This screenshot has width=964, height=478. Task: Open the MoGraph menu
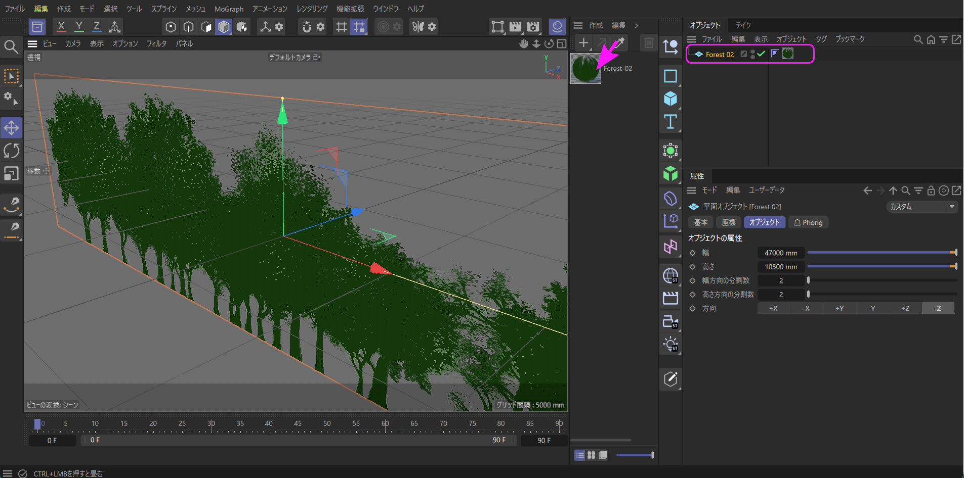click(229, 9)
